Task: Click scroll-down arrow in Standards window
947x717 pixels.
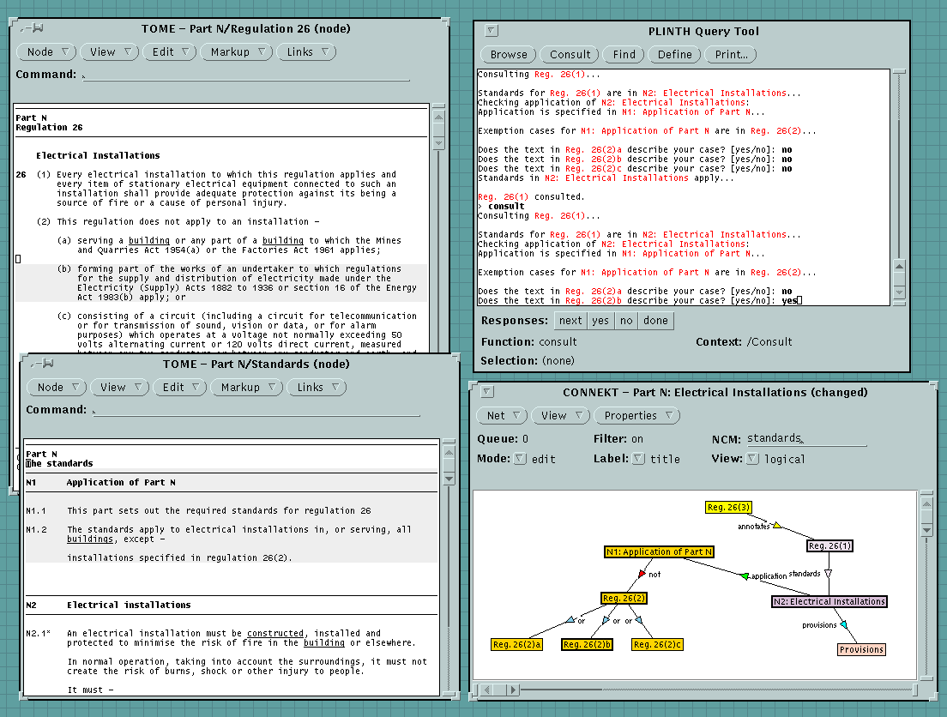Action: pos(449,479)
